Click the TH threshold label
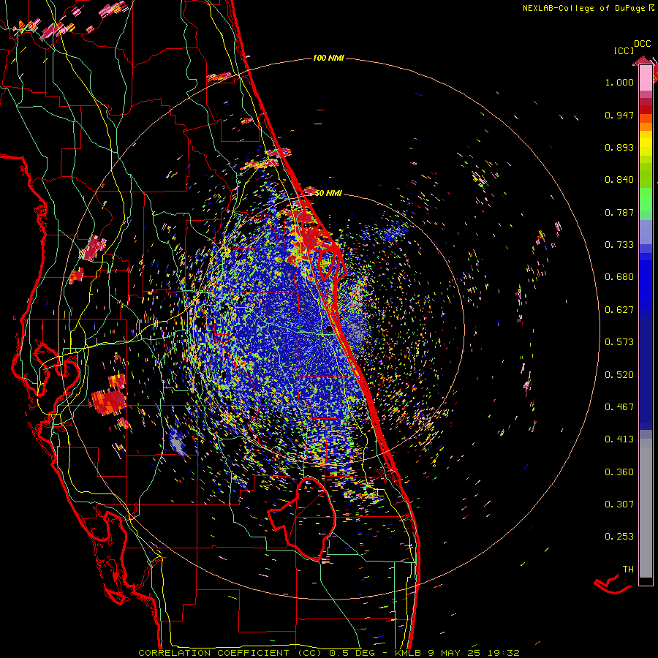Image resolution: width=658 pixels, height=658 pixels. pyautogui.click(x=628, y=570)
